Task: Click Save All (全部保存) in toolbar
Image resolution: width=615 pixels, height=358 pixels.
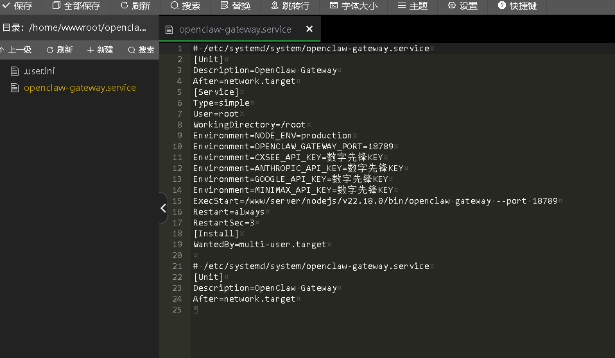Action: 76,6
